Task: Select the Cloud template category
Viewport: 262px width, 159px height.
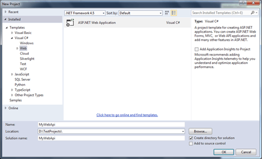Action: click(x=25, y=54)
